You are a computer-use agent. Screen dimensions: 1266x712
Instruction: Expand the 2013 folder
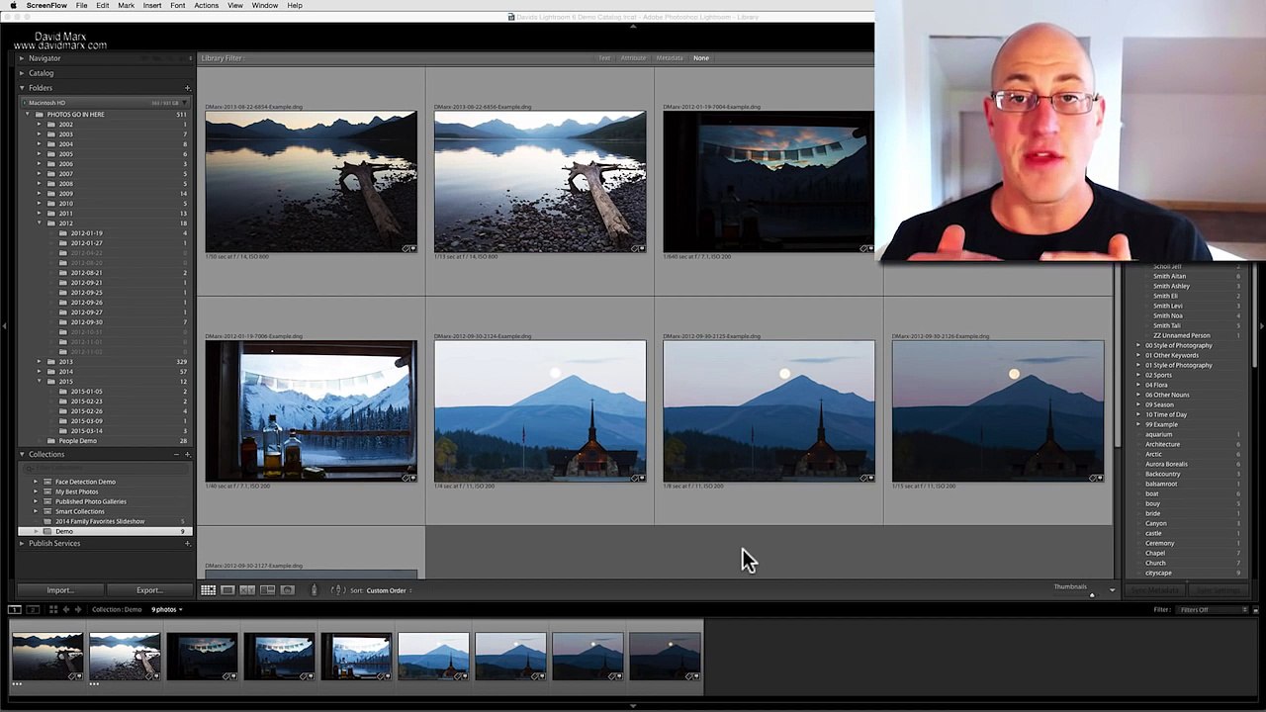click(40, 362)
